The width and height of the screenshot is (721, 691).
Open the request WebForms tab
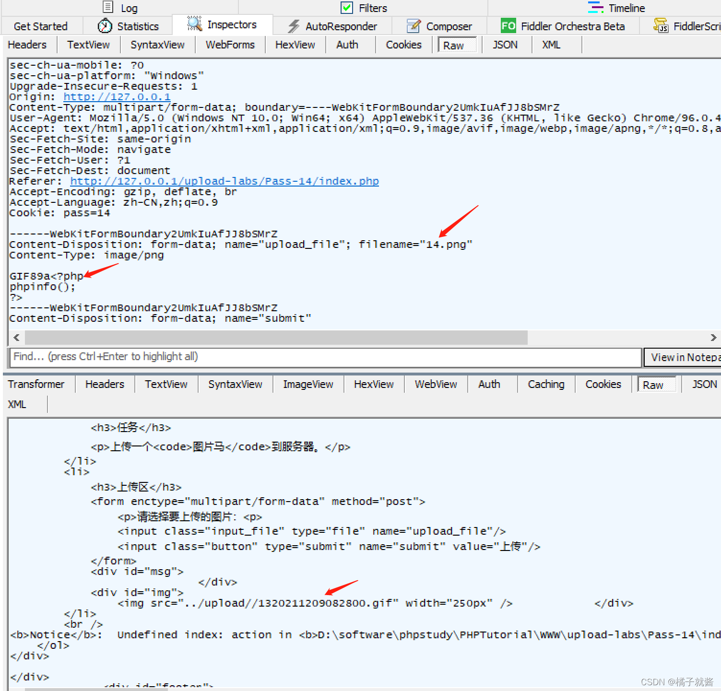[x=230, y=45]
